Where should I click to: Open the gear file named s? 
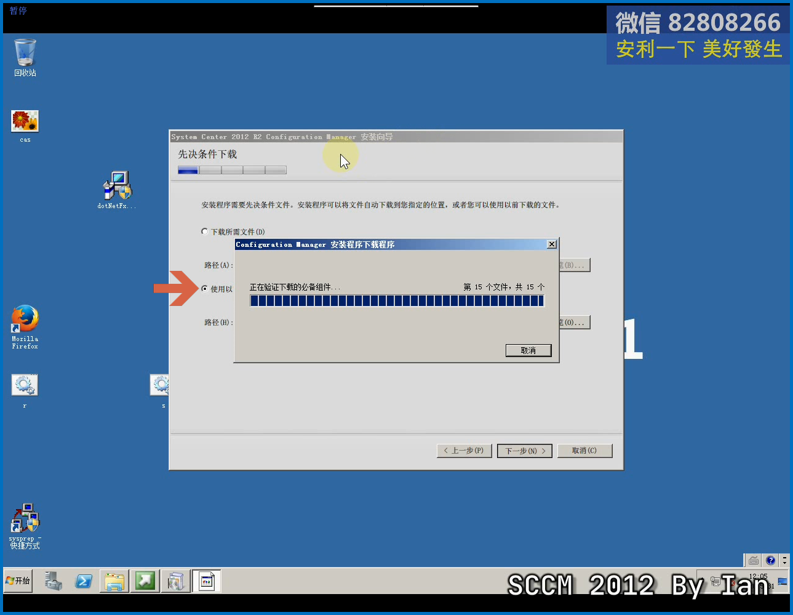point(161,390)
